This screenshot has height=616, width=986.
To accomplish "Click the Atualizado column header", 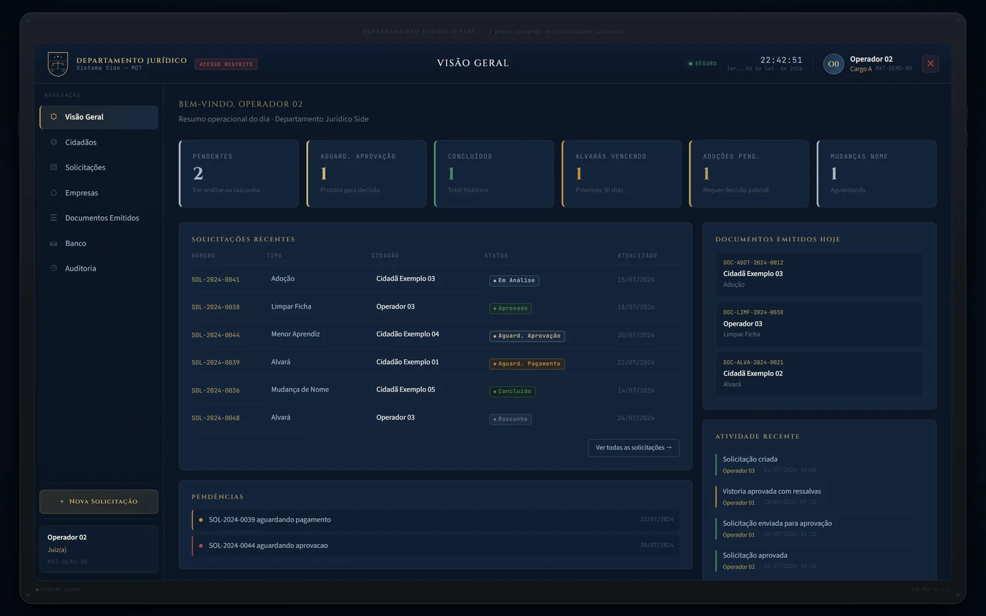I will point(637,256).
